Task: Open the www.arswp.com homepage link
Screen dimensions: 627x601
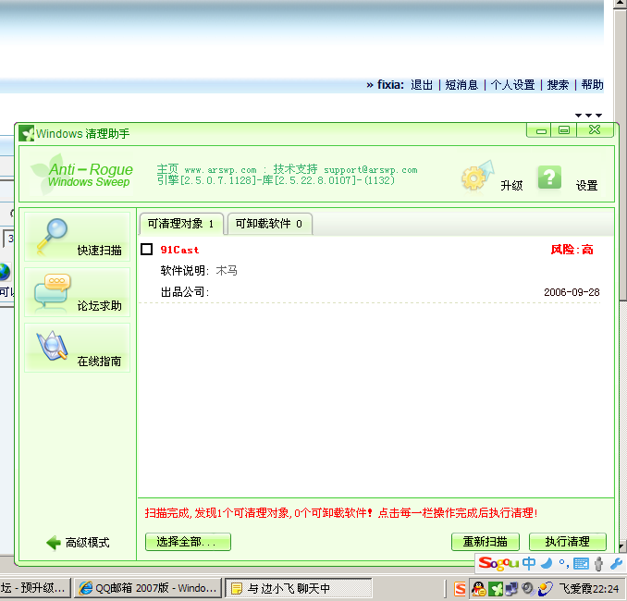Action: (220, 170)
